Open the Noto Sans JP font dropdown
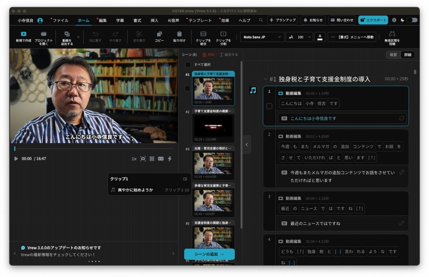 click(261, 37)
